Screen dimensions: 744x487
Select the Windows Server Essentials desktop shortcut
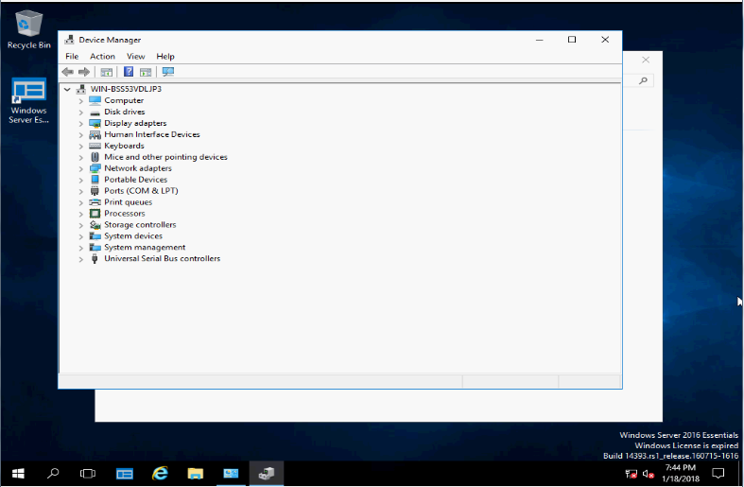29,100
